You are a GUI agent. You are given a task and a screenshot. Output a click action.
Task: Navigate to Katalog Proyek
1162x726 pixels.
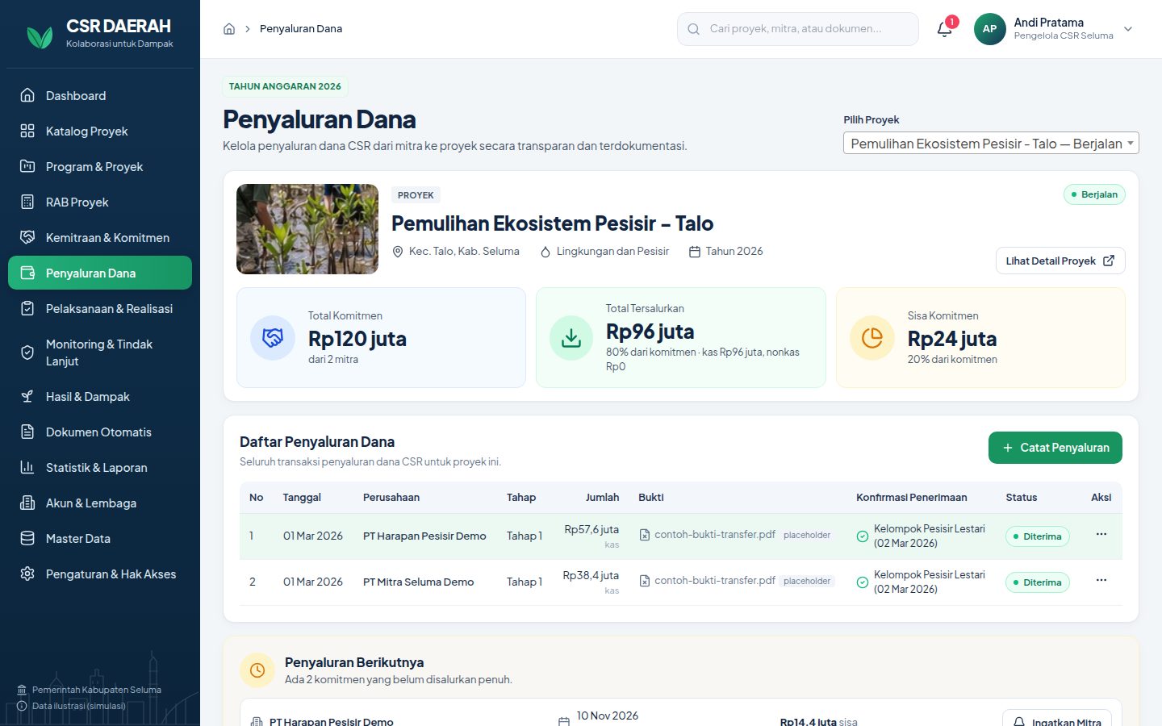coord(100,131)
